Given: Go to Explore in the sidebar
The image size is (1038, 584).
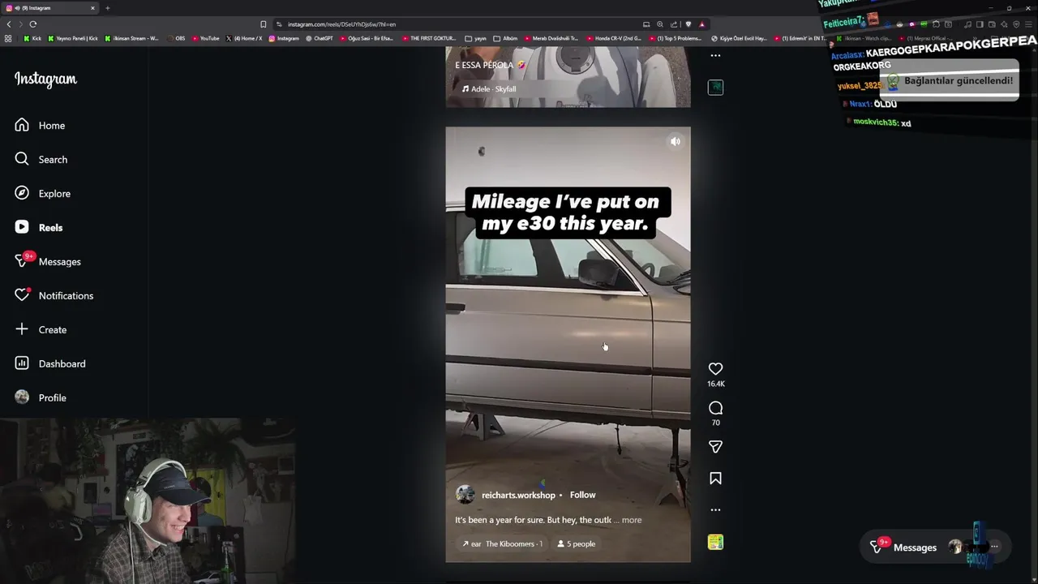Looking at the screenshot, I should point(43,194).
